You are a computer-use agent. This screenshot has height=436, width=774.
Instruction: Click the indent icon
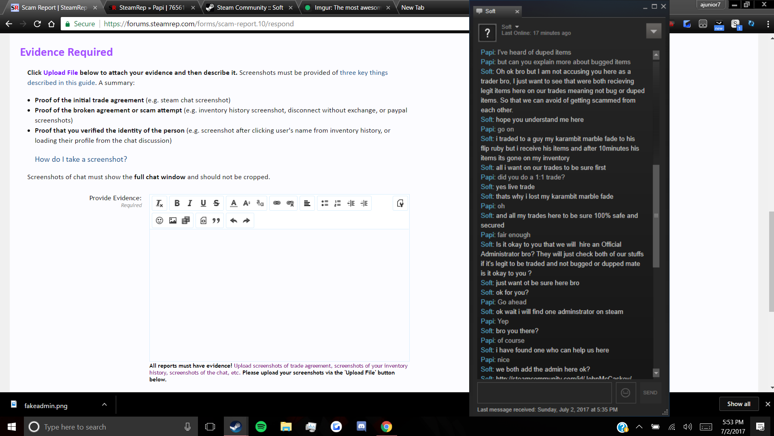pyautogui.click(x=364, y=203)
